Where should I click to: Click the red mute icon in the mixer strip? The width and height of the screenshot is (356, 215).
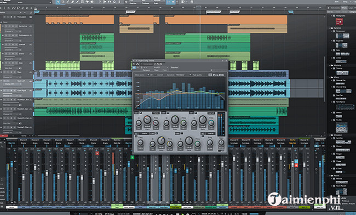(97, 153)
